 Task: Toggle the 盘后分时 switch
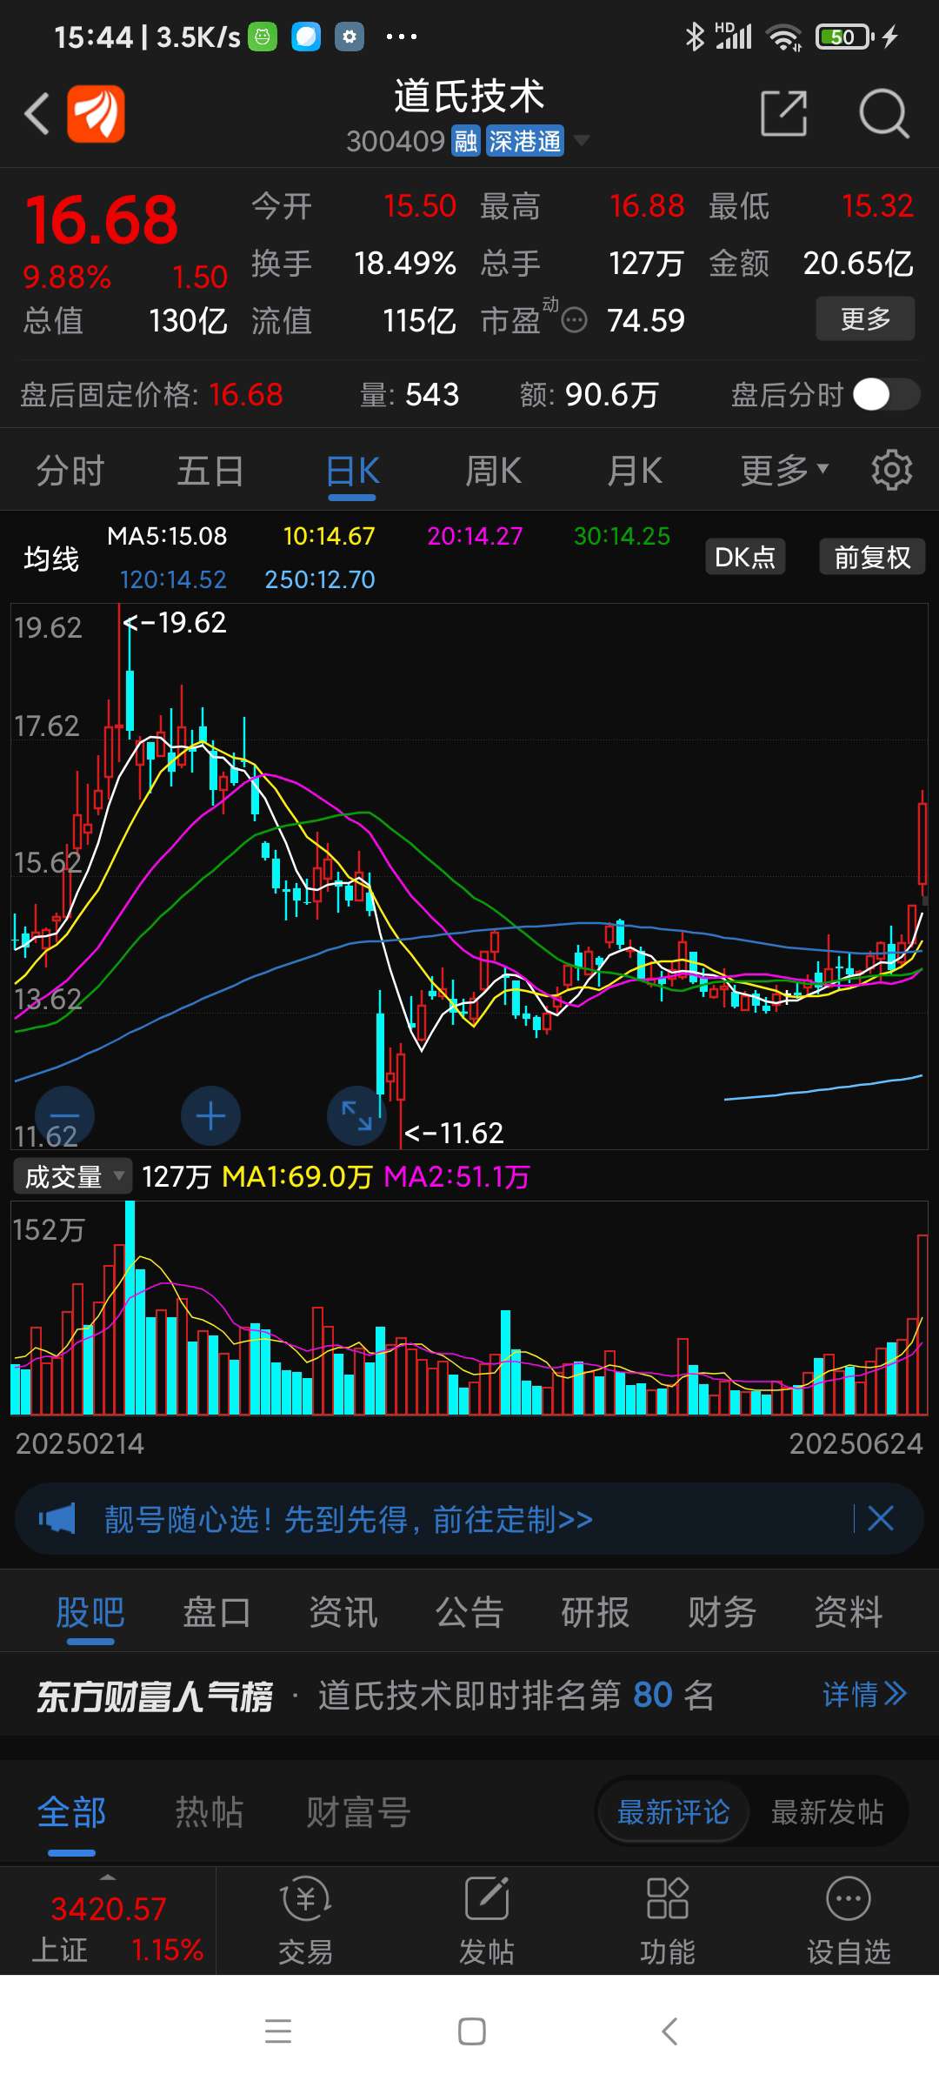(886, 394)
